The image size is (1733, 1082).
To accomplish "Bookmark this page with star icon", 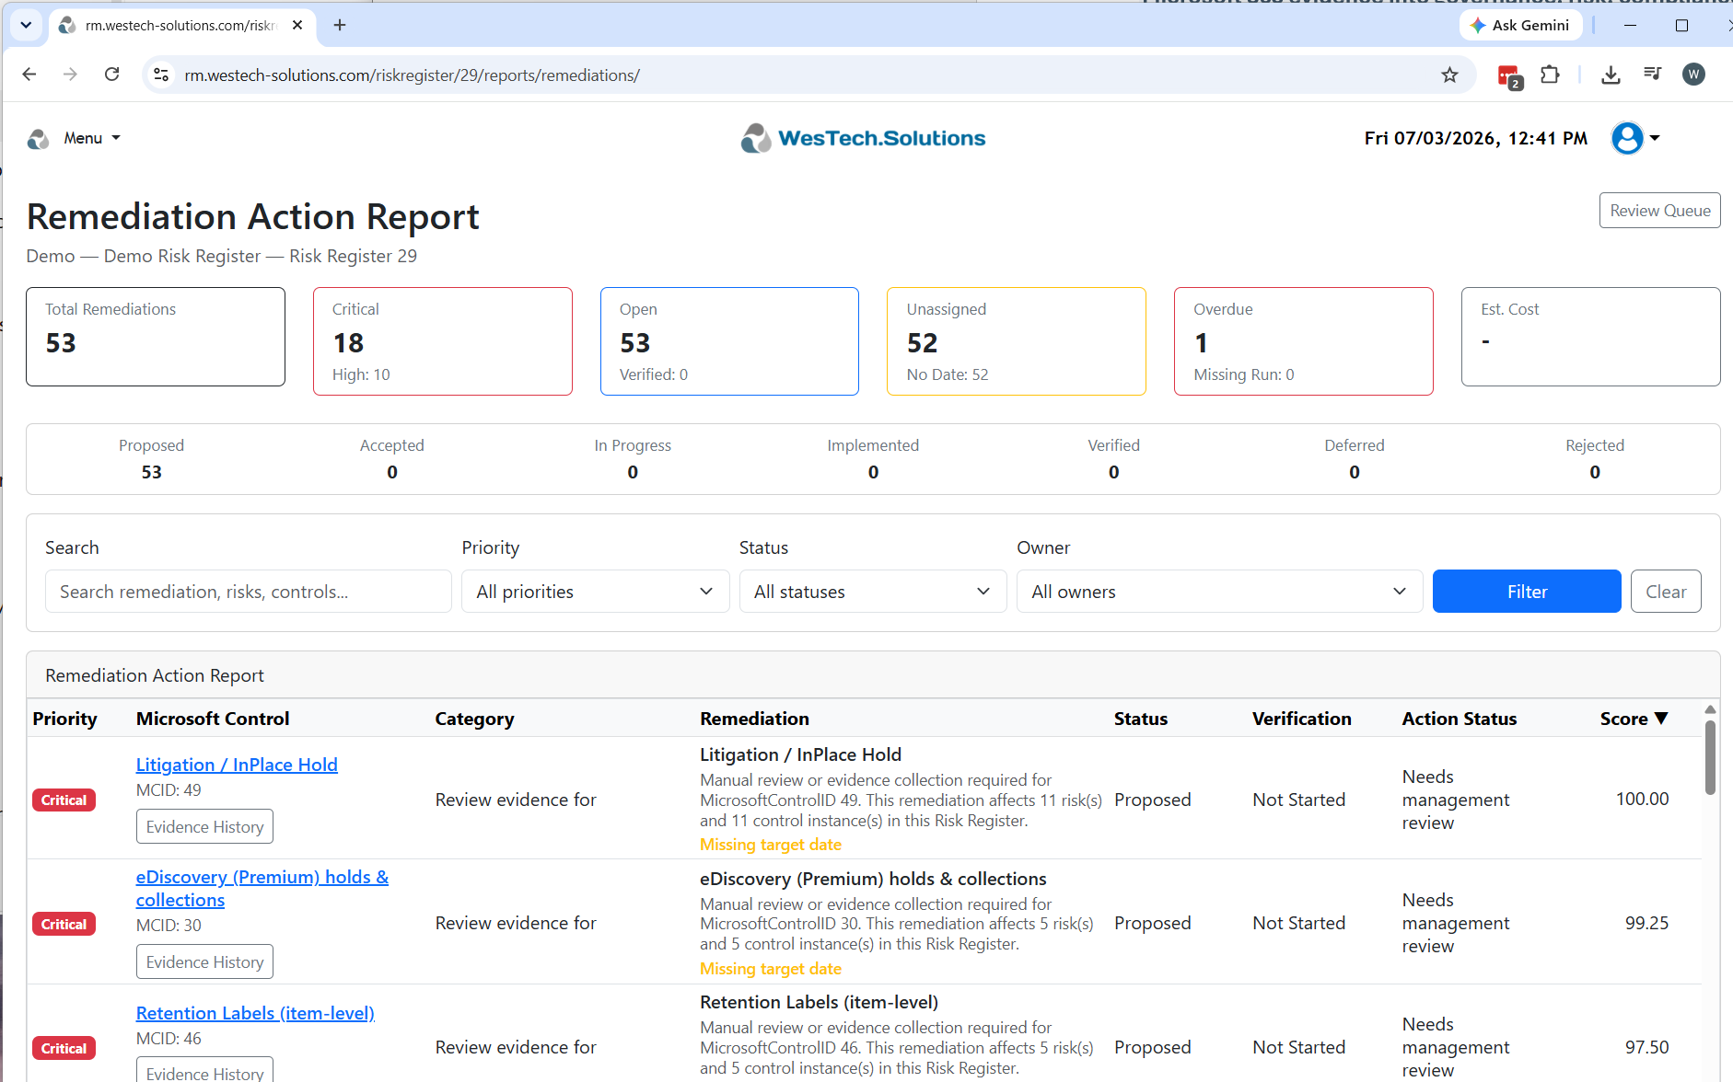I will coord(1449,75).
